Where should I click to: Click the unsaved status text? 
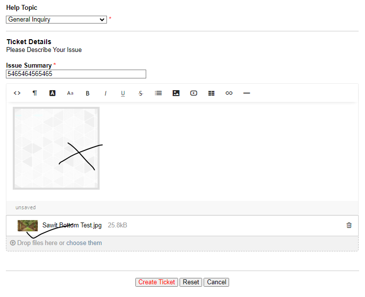point(26,207)
